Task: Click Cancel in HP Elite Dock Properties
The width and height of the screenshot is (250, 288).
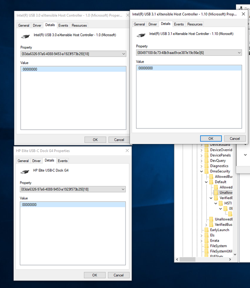Action: (119, 275)
